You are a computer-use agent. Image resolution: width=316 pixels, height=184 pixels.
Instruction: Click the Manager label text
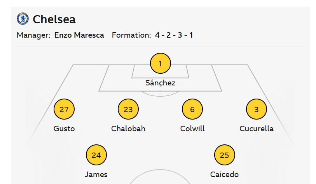[33, 35]
